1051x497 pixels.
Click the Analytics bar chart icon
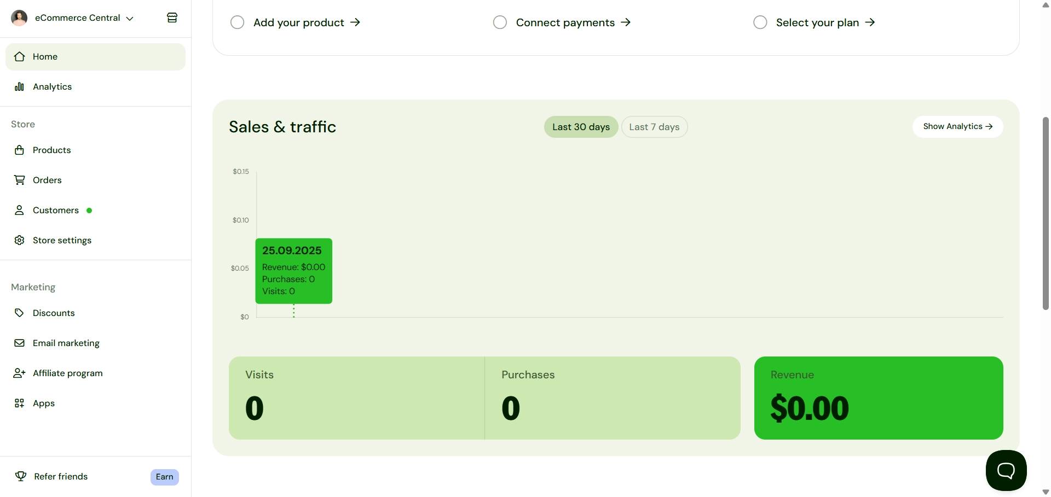20,87
